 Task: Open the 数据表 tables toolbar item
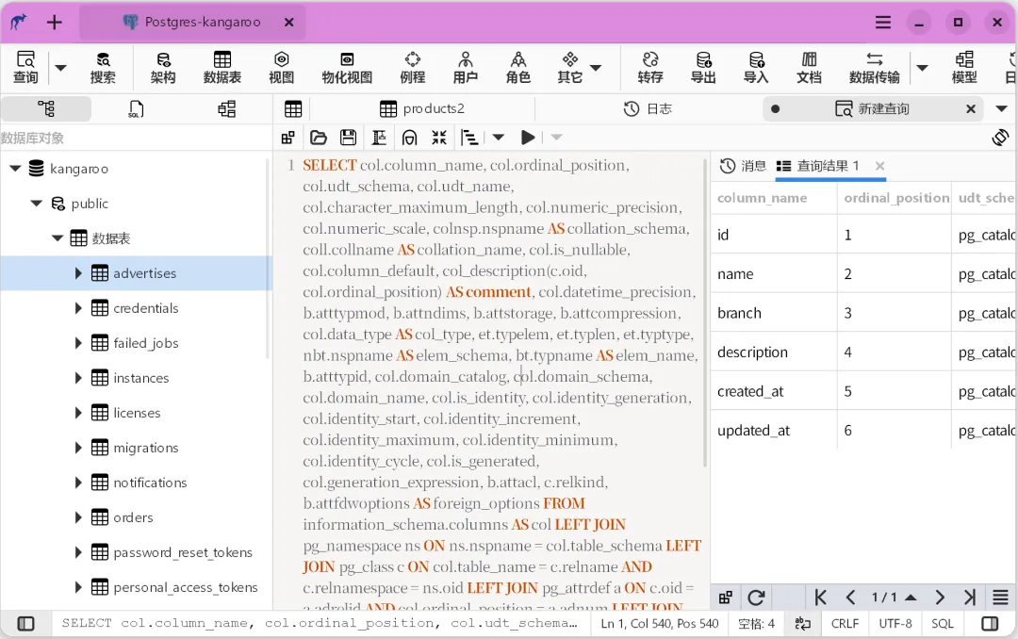(x=222, y=67)
